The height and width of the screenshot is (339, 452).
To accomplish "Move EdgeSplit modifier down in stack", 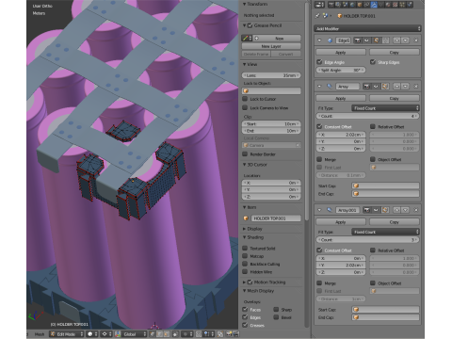I will point(405,40).
